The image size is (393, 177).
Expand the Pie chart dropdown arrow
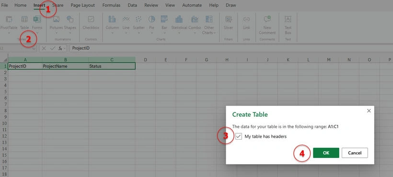pos(151,33)
